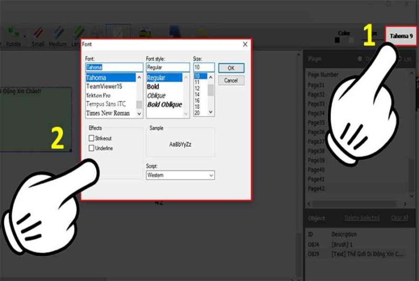Click right arrow of Page list horizontal scrollbar
This screenshot has height=281, width=419.
click(405, 204)
